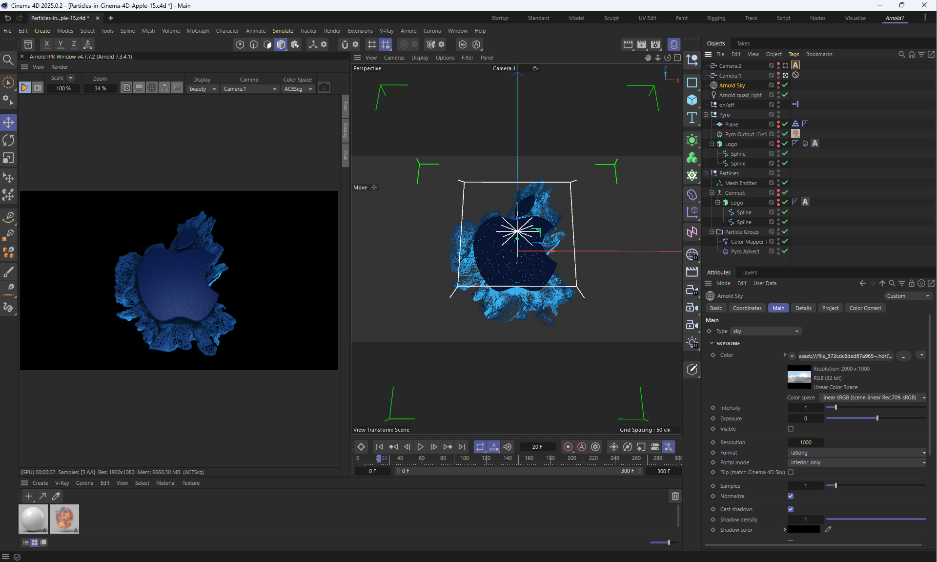Delete material using trash icon

(675, 496)
